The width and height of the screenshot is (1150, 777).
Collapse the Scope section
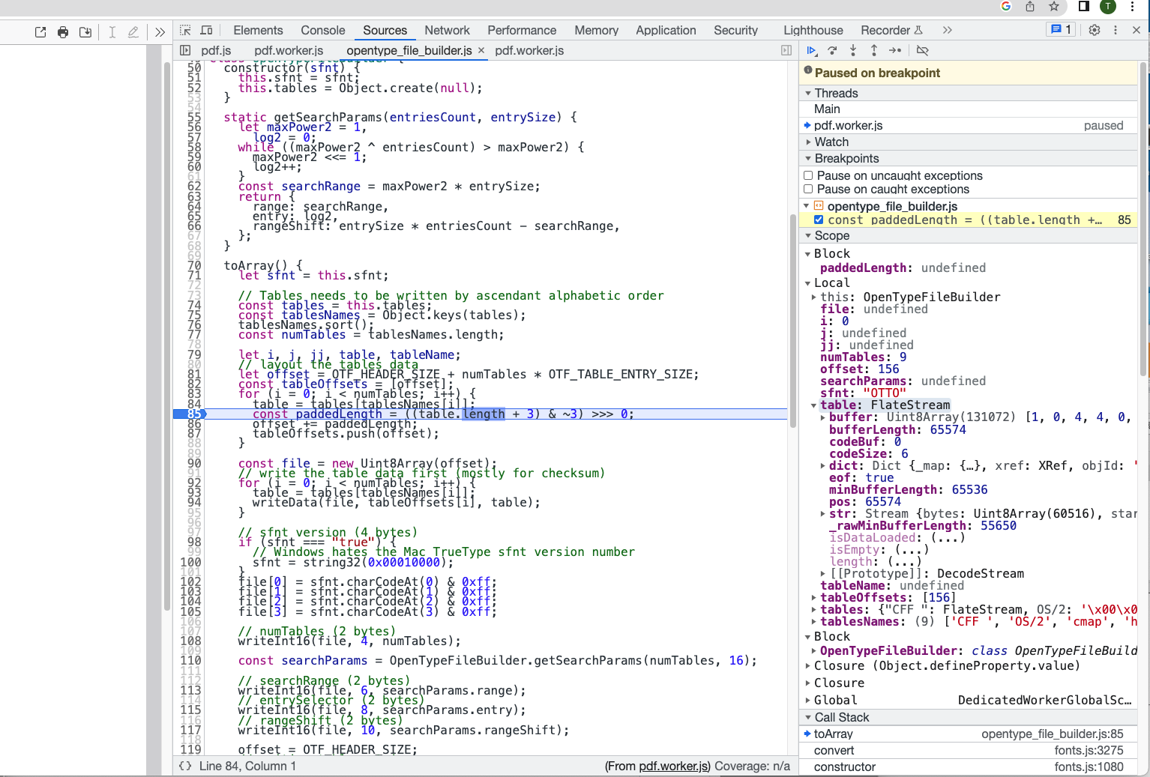tap(807, 235)
